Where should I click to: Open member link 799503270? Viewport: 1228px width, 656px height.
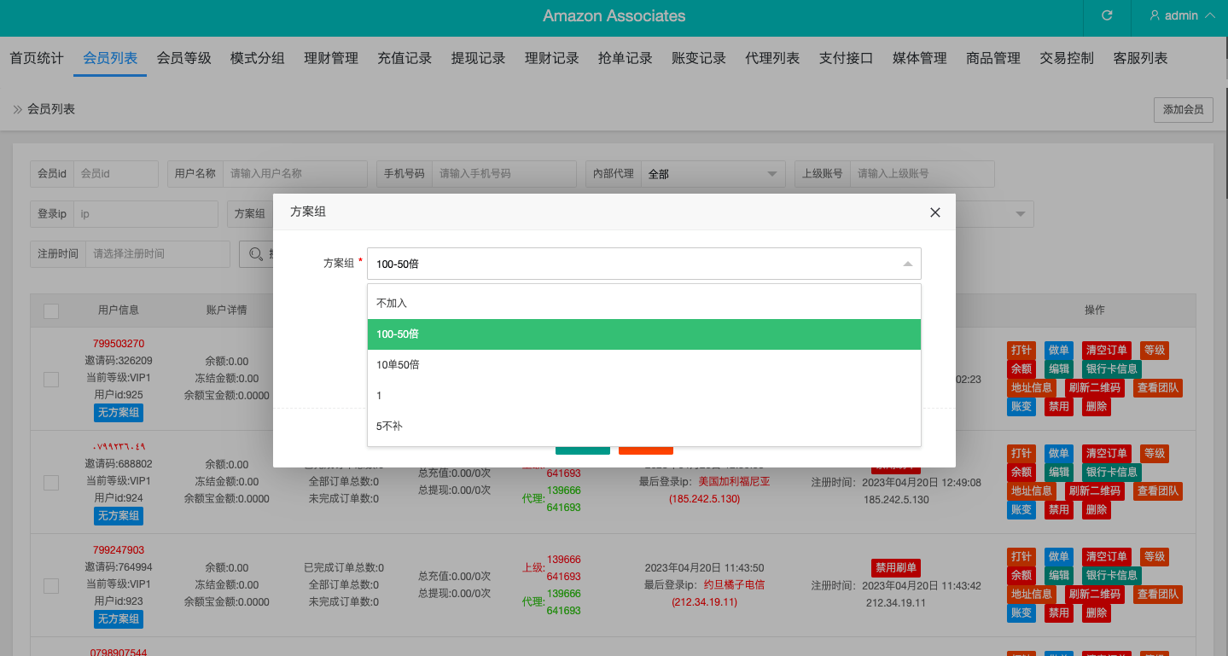pos(118,343)
